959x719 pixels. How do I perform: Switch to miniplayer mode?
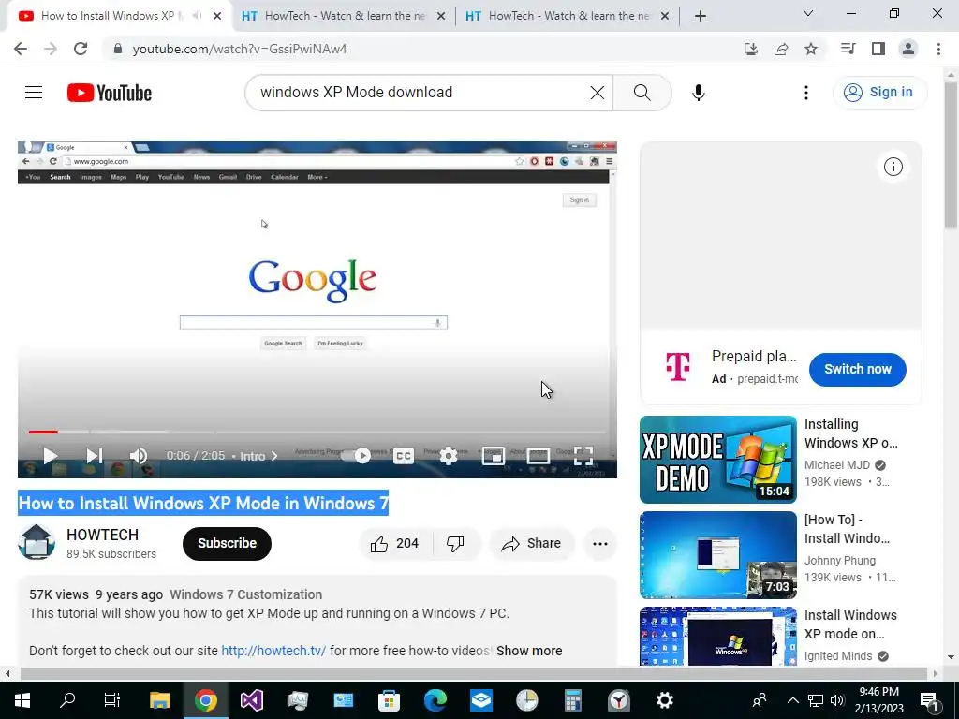click(493, 456)
